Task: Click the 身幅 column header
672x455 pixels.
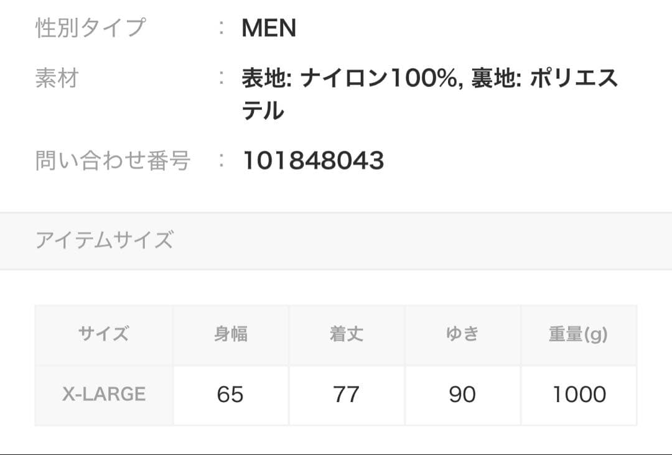Action: (231, 334)
